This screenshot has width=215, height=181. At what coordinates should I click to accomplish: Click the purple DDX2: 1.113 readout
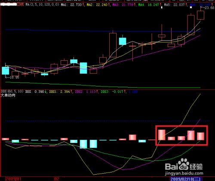(85, 92)
